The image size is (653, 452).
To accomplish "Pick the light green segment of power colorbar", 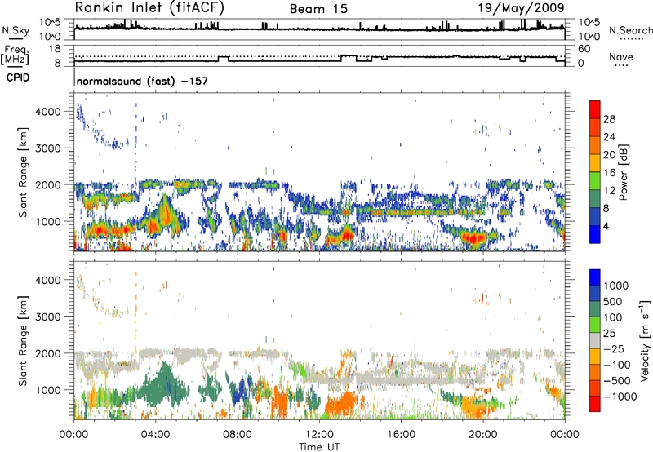I will [595, 181].
